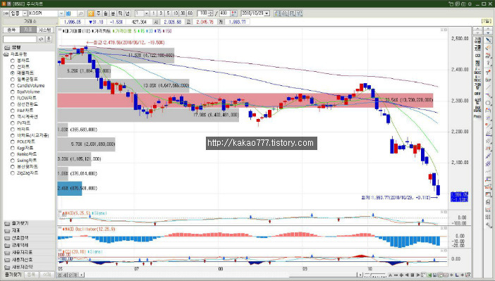Switch to the 종목 tab
Viewport: 495px width, 281px height.
(11, 30)
